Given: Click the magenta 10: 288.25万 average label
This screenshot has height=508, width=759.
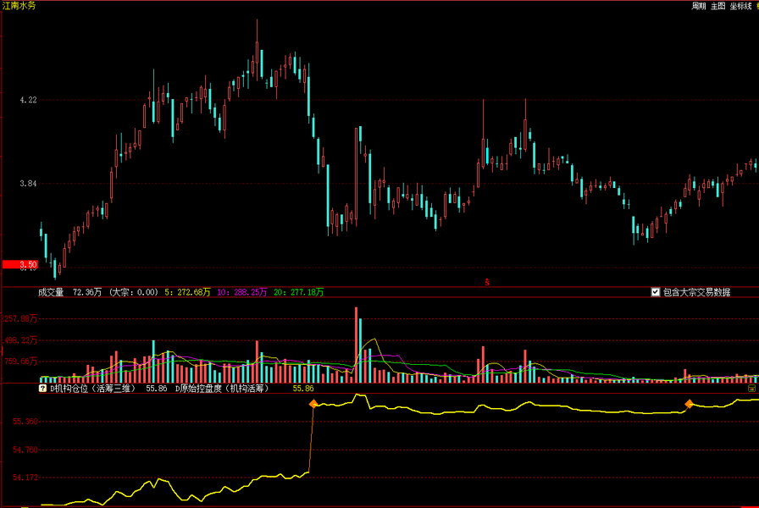Looking at the screenshot, I should pos(241,292).
